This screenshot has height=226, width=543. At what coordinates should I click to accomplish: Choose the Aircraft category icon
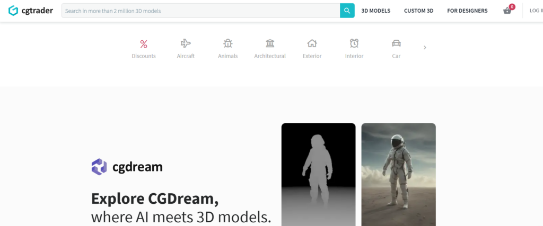click(186, 43)
